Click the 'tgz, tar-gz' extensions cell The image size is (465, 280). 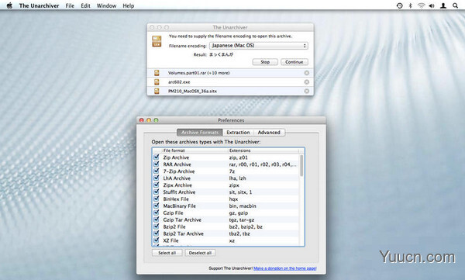pyautogui.click(x=242, y=220)
